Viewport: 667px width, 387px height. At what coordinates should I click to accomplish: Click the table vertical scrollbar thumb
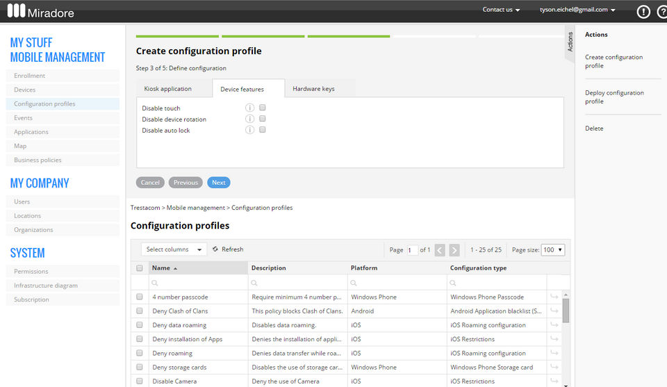tap(566, 311)
